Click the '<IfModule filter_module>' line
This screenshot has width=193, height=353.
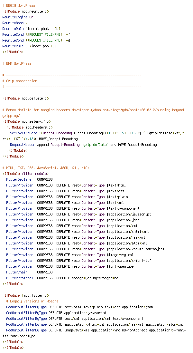click(x=26, y=174)
